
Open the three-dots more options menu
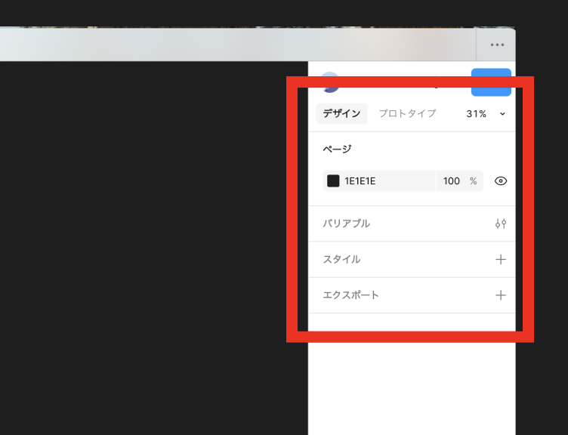click(497, 45)
